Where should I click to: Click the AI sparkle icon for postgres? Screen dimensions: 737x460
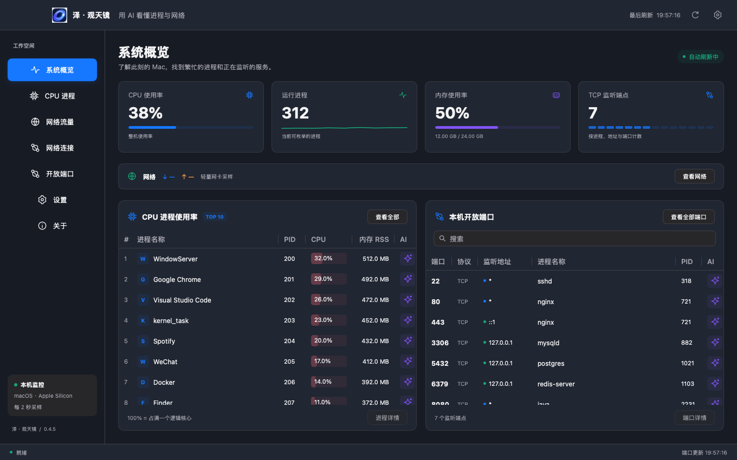click(715, 363)
